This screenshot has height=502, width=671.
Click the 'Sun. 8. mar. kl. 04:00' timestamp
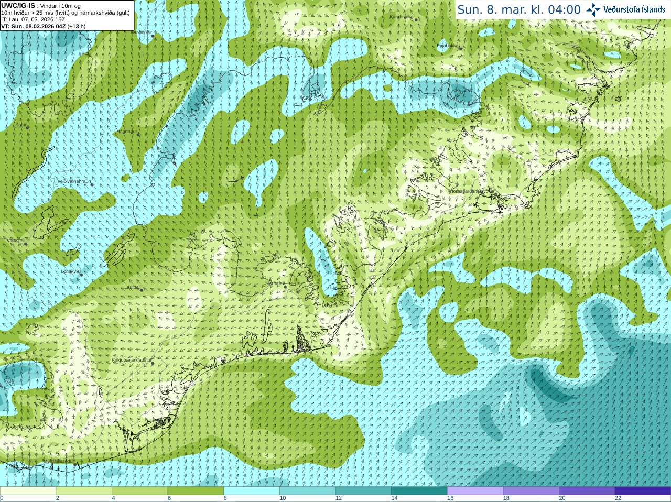click(x=519, y=9)
